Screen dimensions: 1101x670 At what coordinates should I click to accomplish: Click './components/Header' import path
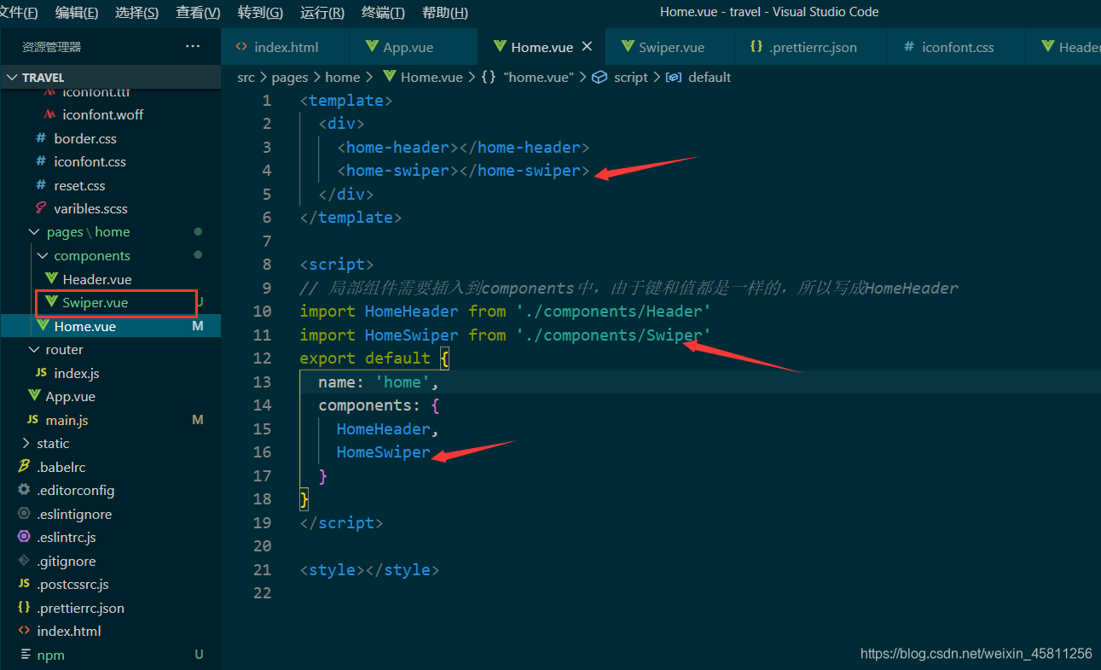[613, 312]
